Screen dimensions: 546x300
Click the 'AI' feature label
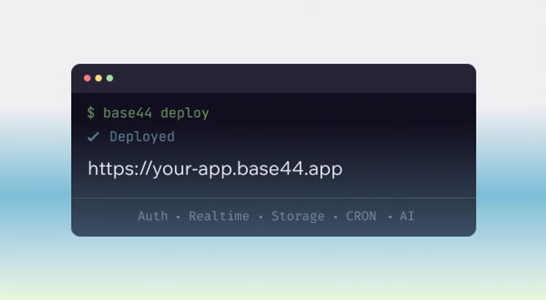point(407,216)
